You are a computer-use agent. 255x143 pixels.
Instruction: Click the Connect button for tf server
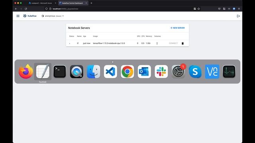pos(173,43)
